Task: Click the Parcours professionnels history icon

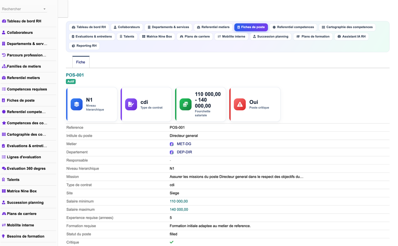Action: click(x=4, y=55)
